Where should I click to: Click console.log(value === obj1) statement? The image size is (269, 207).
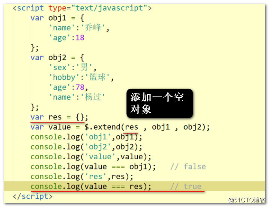click(x=93, y=167)
